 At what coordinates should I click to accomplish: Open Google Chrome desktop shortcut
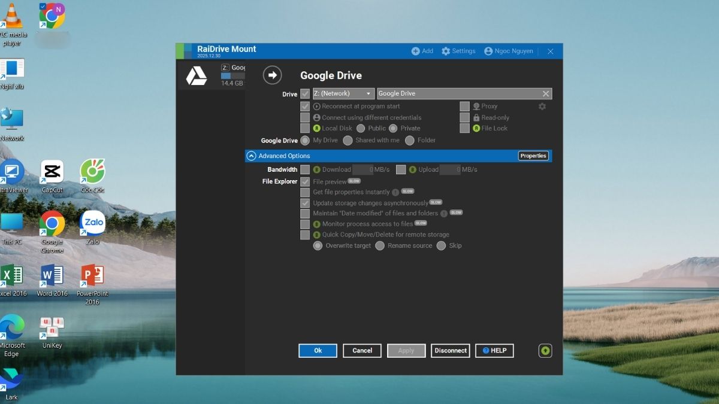52,232
